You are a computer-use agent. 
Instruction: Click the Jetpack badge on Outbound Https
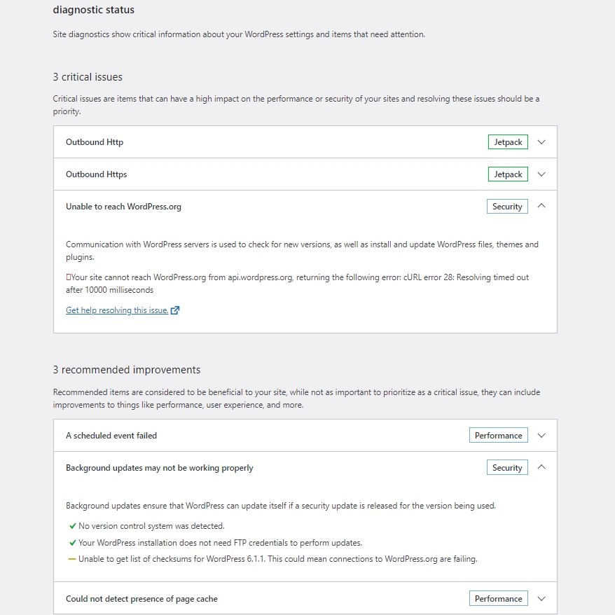[508, 174]
